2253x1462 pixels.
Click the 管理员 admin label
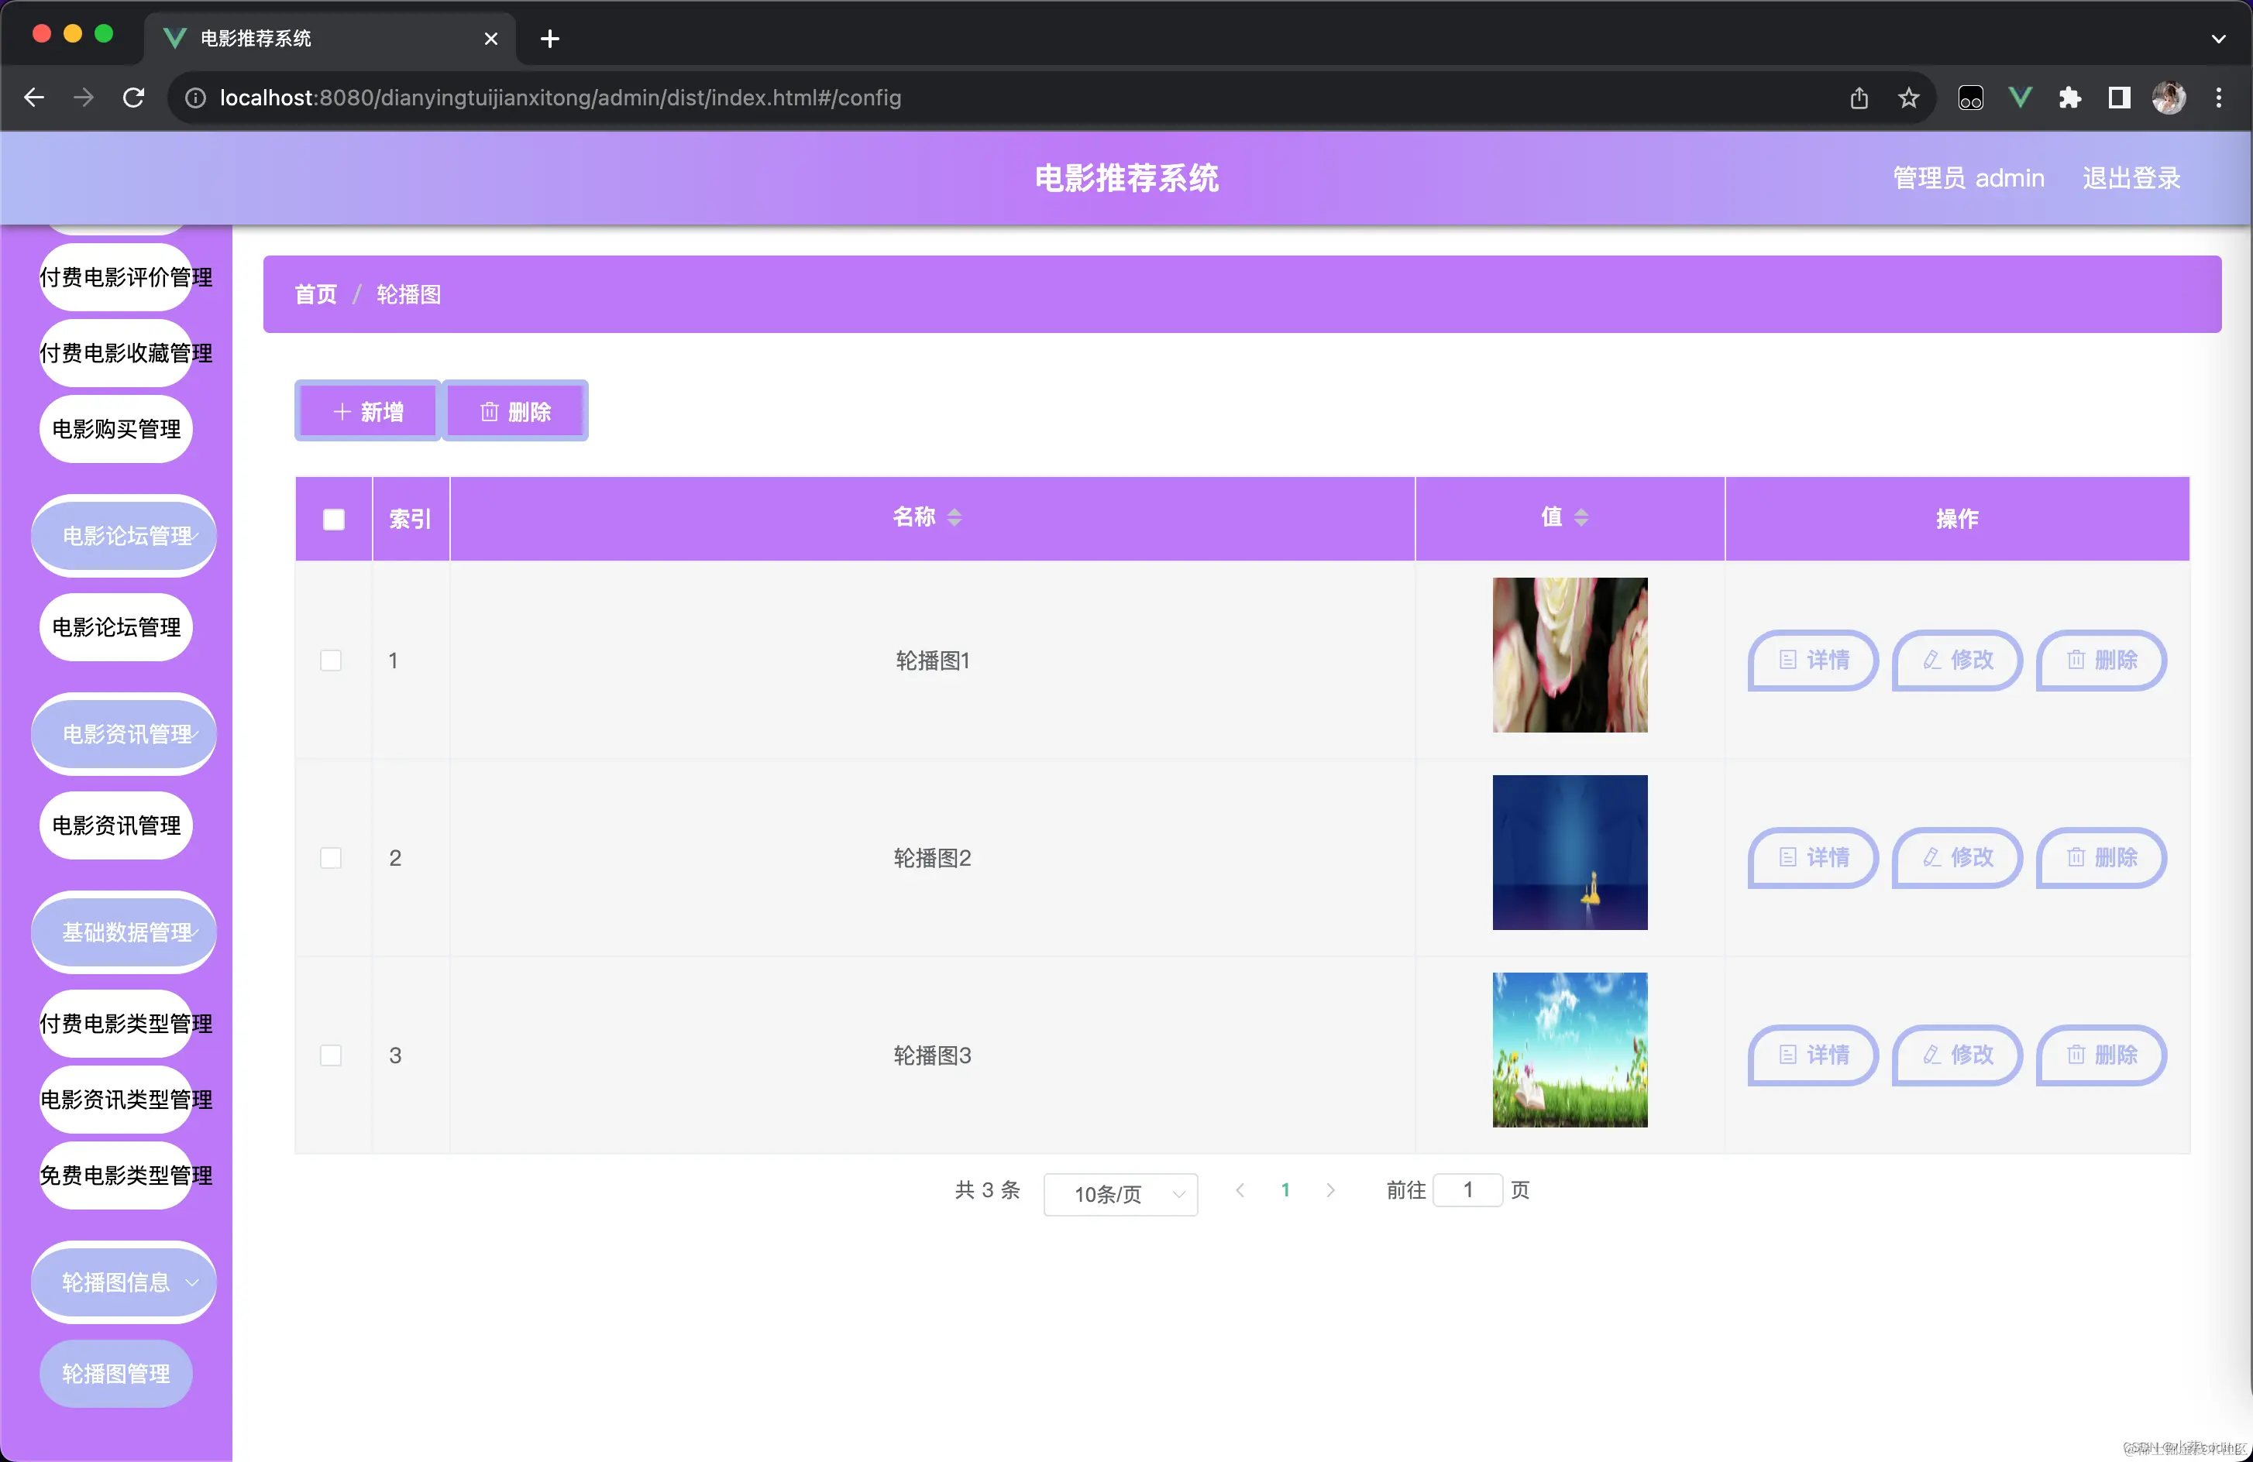[x=1968, y=178]
